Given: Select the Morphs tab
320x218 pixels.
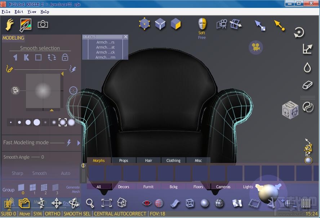Looking at the screenshot, I should [x=99, y=160].
